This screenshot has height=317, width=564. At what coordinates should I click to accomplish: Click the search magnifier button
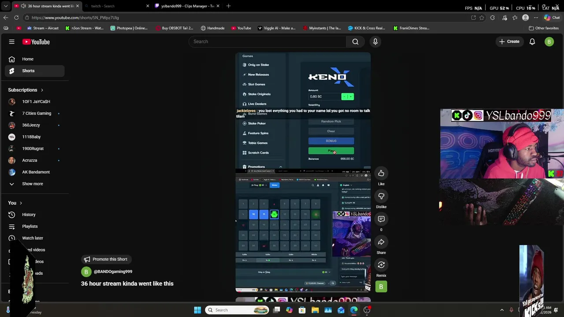pos(355,41)
